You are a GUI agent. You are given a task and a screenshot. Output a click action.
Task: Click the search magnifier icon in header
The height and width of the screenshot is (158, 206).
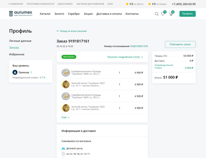tap(157, 14)
